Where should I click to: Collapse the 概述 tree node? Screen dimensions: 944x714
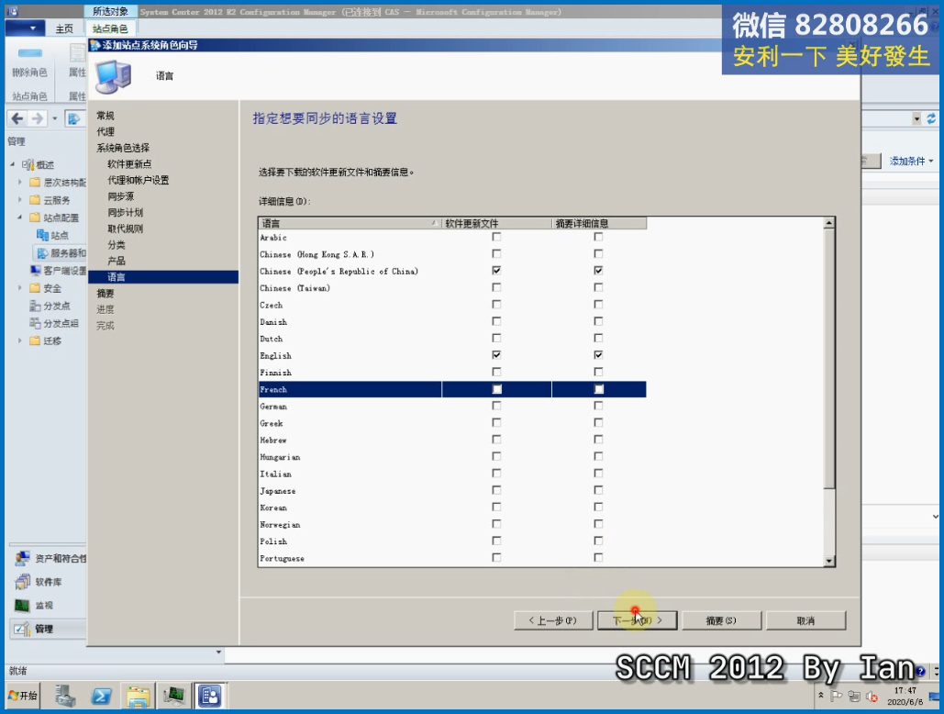[x=13, y=164]
